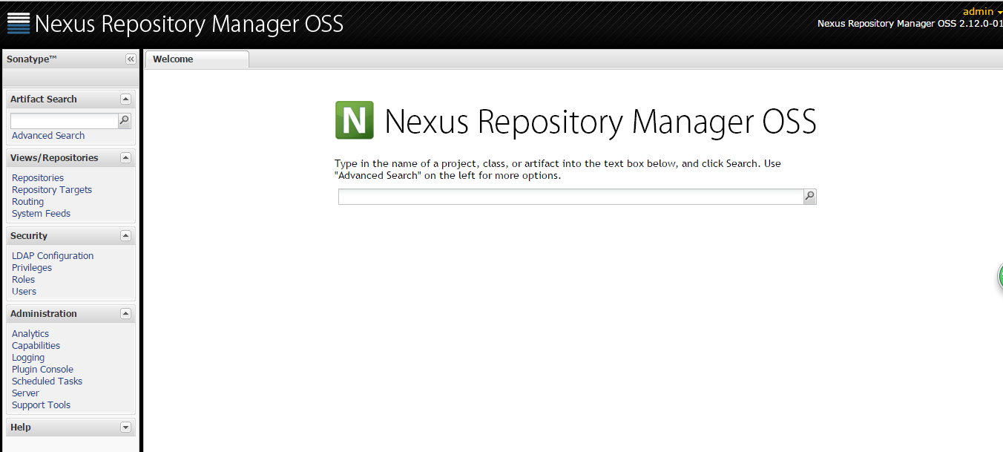
Task: Open Privileges under Security
Action: (32, 268)
